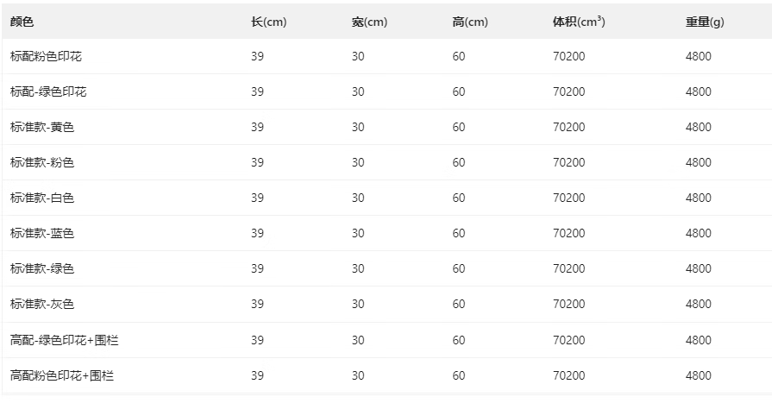Select the 标准款-白色 row label

tap(42, 198)
